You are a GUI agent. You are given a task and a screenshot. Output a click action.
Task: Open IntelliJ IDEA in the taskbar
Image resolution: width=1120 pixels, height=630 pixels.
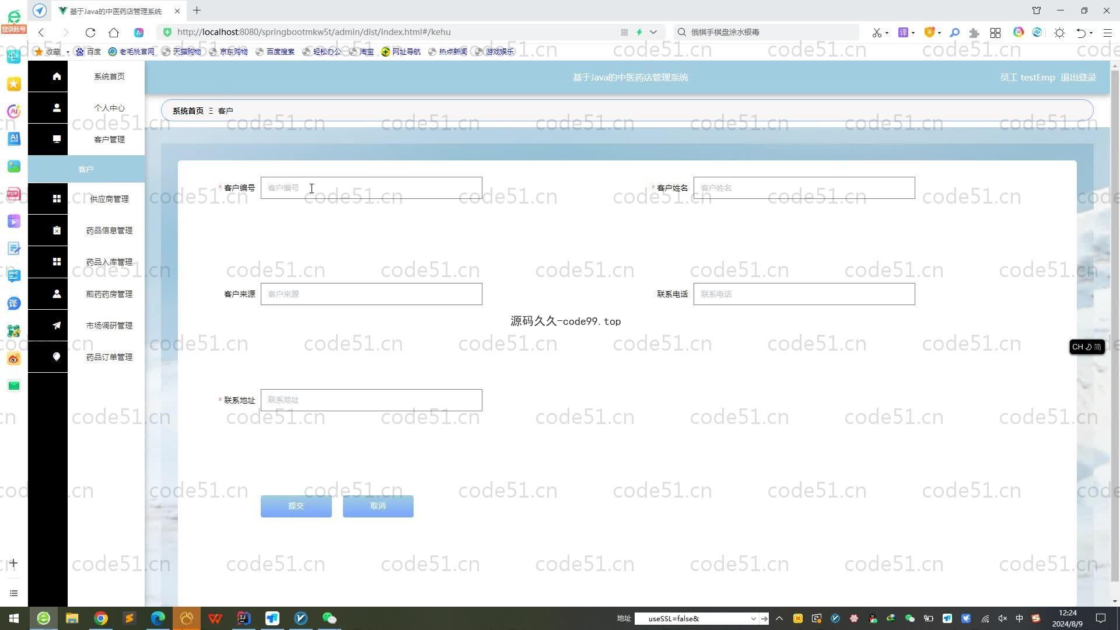click(244, 618)
